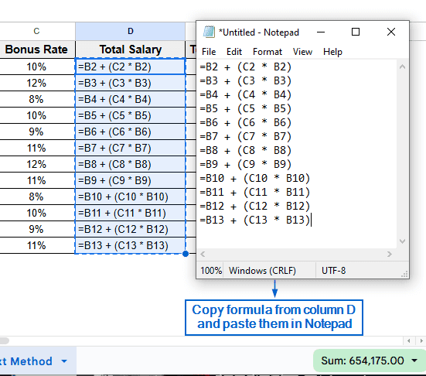Viewport: 426px width, 376px height.
Task: Click the 11% bonus cell beside B13 formula
Action: [x=36, y=245]
